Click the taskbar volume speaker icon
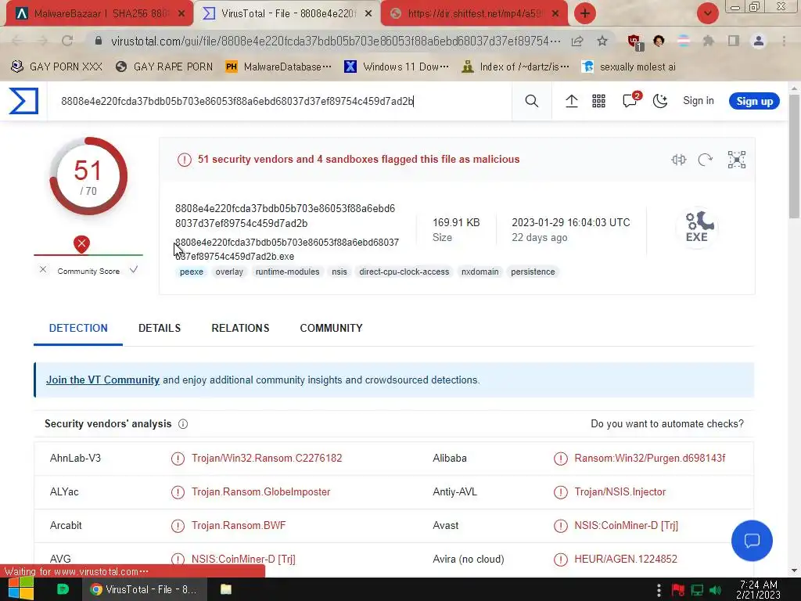Viewport: 801px width, 601px height. [x=715, y=590]
